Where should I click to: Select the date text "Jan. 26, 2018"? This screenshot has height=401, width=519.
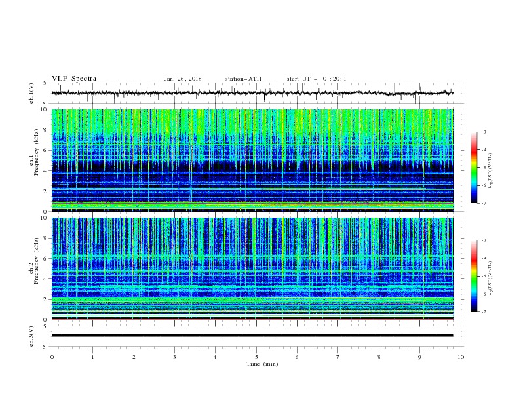(x=183, y=79)
